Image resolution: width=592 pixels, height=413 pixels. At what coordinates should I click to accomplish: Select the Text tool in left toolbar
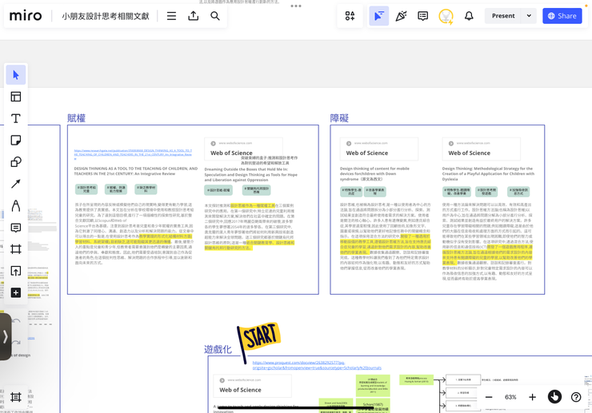pyautogui.click(x=16, y=118)
